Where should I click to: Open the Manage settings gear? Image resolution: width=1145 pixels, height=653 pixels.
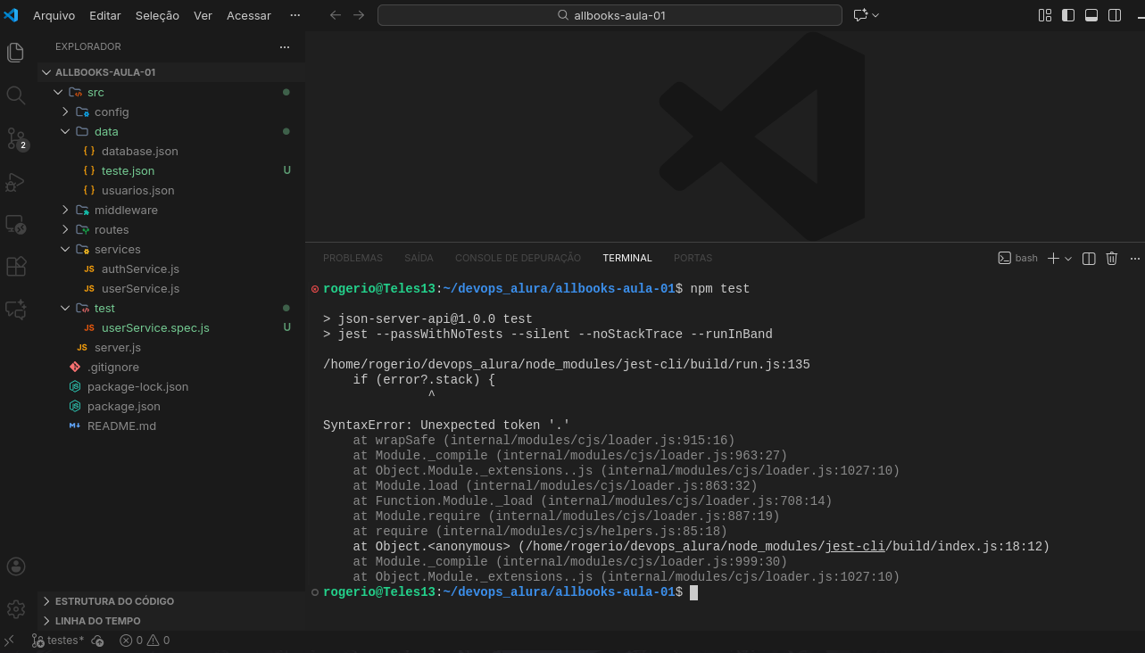coord(15,609)
